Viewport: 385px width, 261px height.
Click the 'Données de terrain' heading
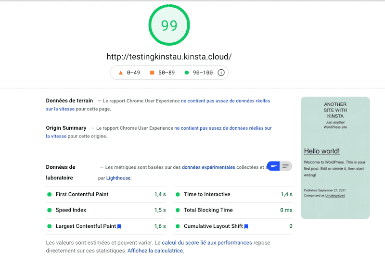click(x=69, y=100)
